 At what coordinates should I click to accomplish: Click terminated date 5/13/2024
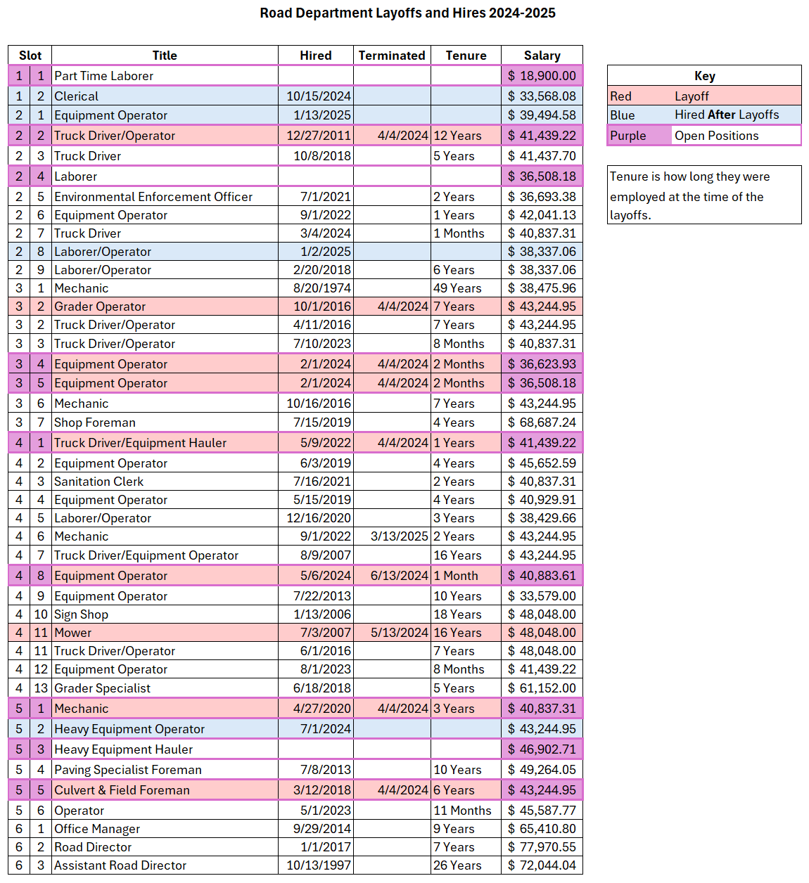tap(392, 633)
